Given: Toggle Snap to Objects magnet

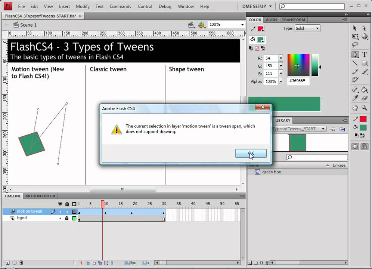Looking at the screenshot, I should 365,146.
